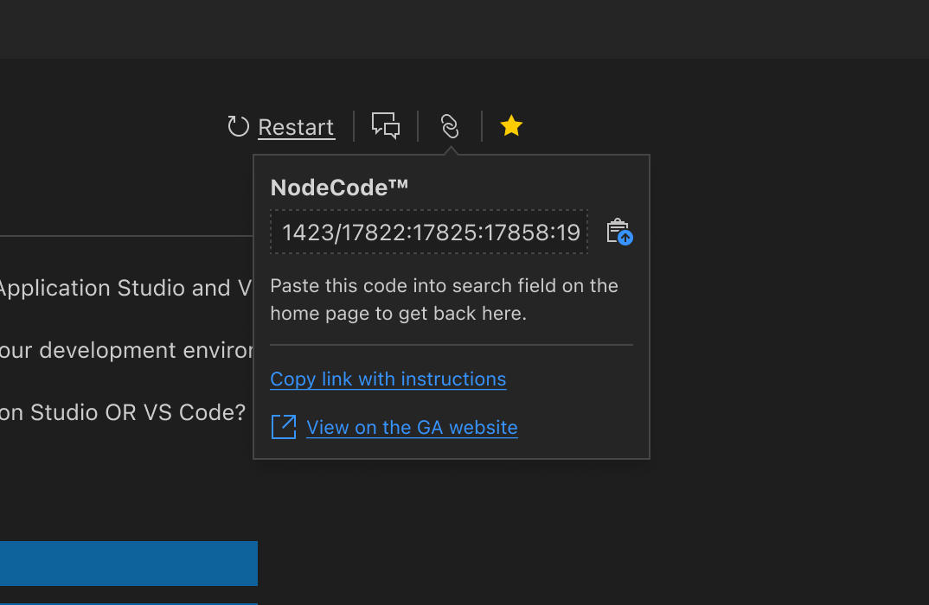Click the 'on Studio OR VS Code?' text
The height and width of the screenshot is (605, 929).
[123, 412]
